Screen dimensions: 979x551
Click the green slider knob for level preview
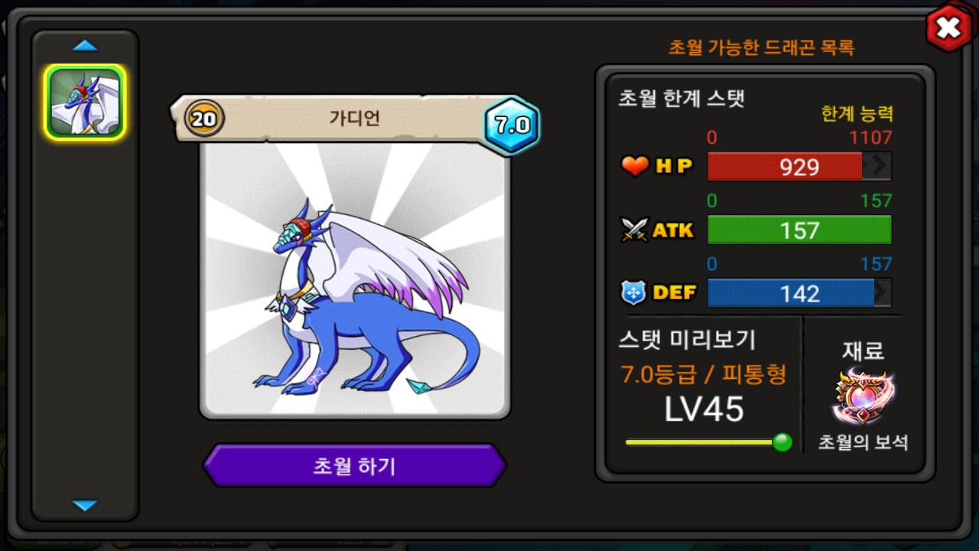[x=782, y=442]
